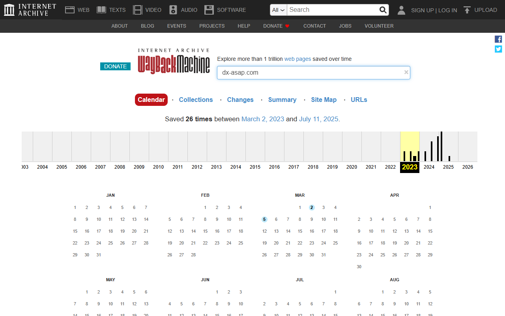This screenshot has width=505, height=316.
Task: Open March 5 snapshot in calendar
Action: 264,219
